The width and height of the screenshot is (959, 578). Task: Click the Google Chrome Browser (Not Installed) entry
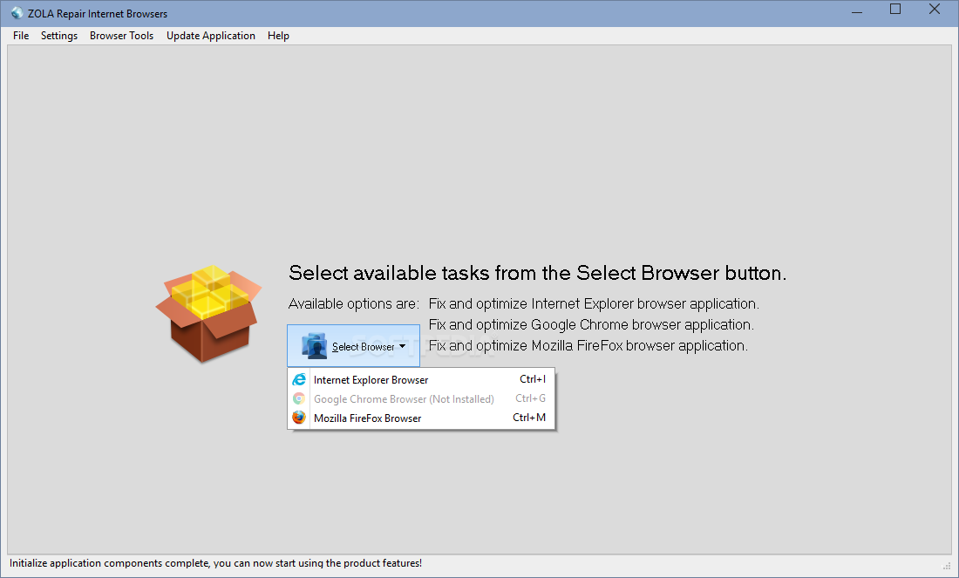421,398
